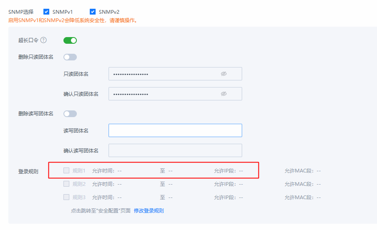Select the 规则2 checkbox

(x=66, y=184)
